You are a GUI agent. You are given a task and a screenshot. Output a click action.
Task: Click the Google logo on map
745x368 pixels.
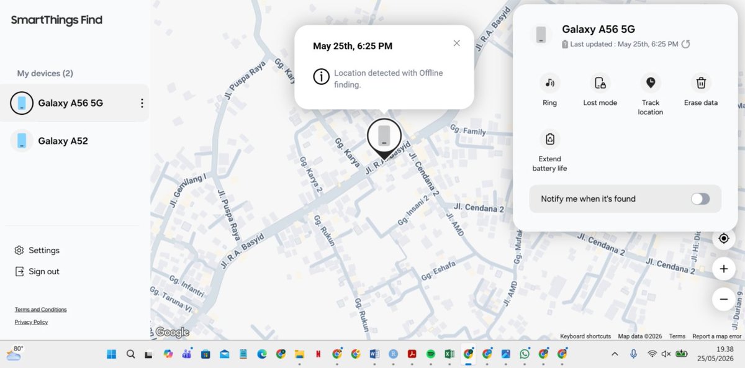click(171, 333)
